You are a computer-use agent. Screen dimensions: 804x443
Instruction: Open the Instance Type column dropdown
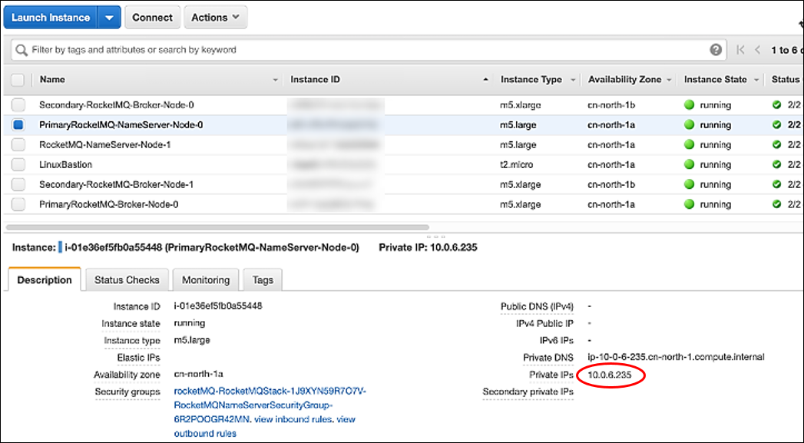tap(573, 80)
